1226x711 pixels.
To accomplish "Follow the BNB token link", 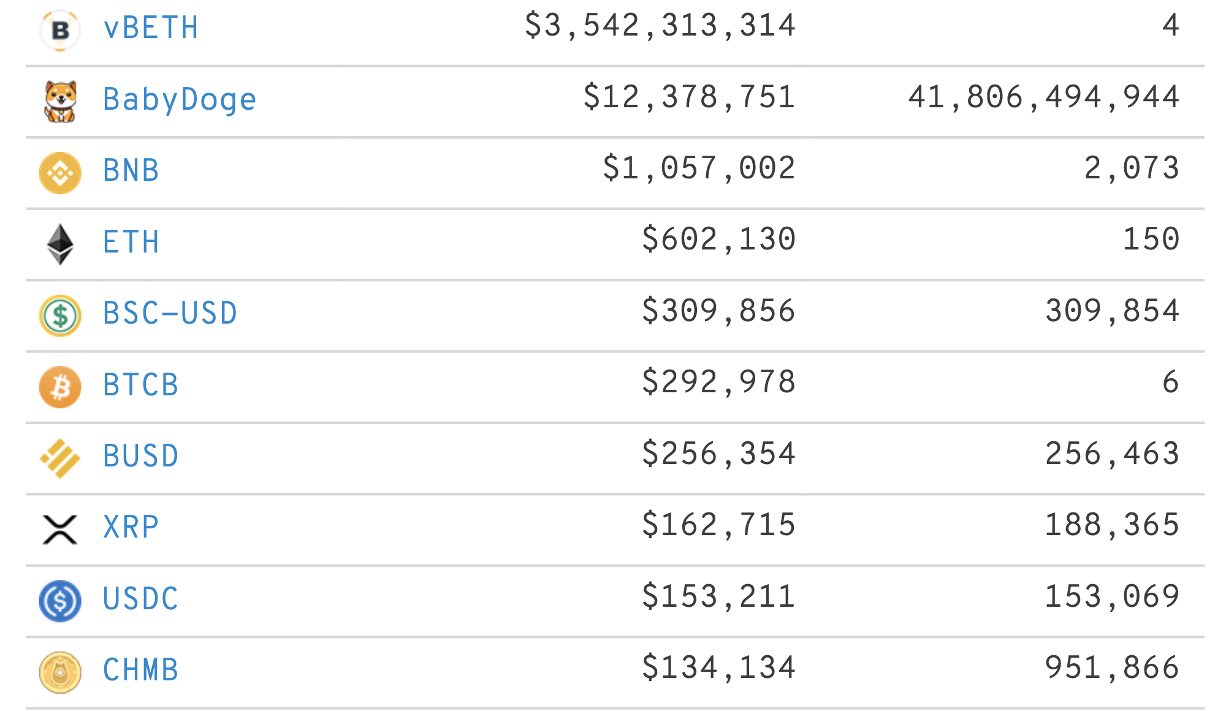I will [x=131, y=170].
